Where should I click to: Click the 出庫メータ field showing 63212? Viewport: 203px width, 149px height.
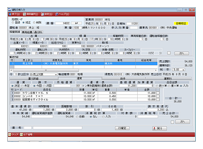coord(19,46)
